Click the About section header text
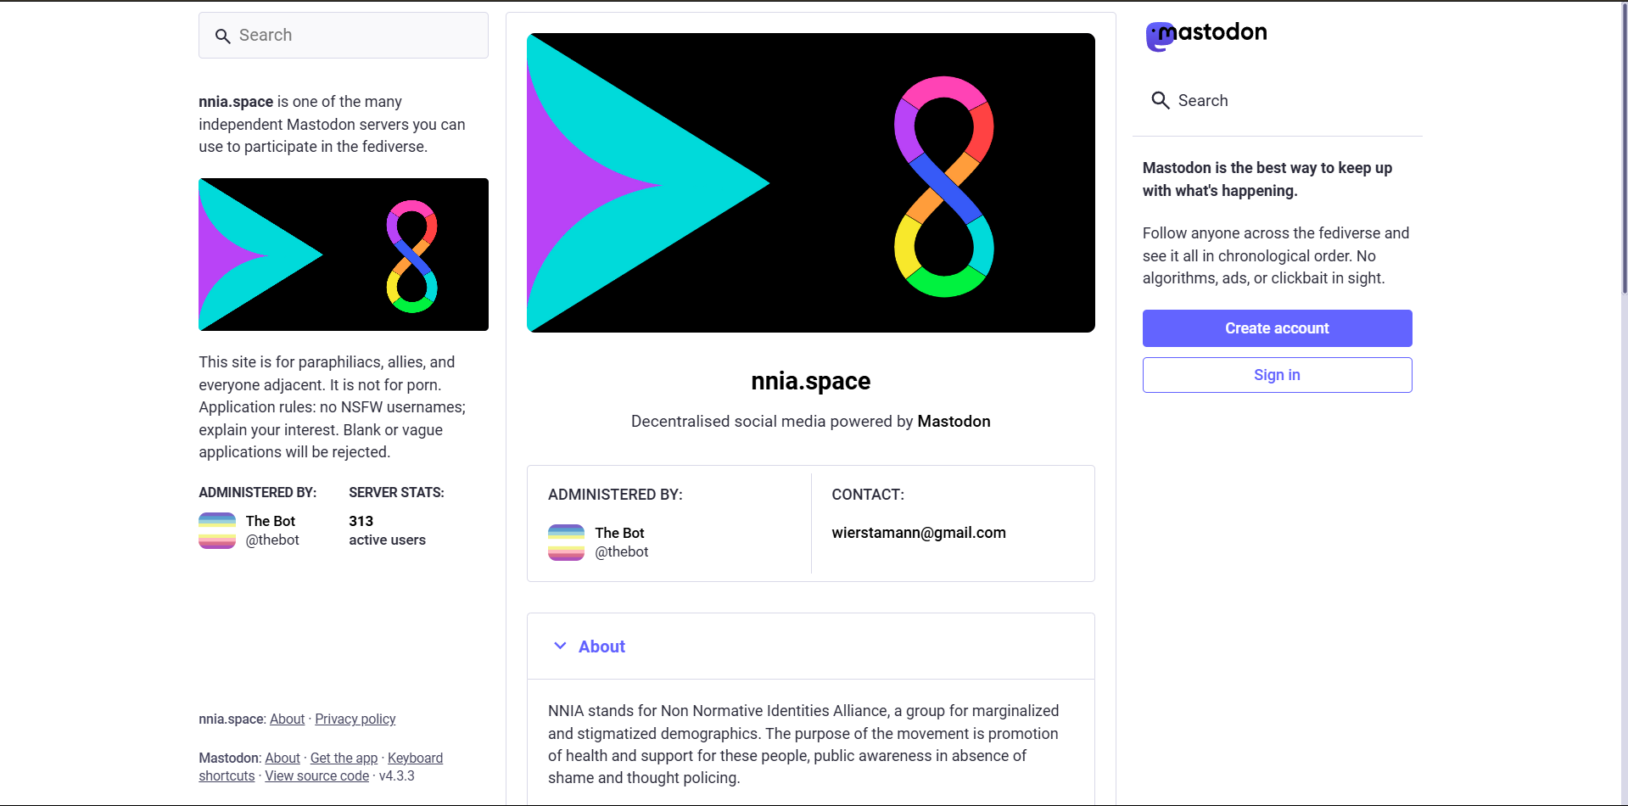 (601, 646)
